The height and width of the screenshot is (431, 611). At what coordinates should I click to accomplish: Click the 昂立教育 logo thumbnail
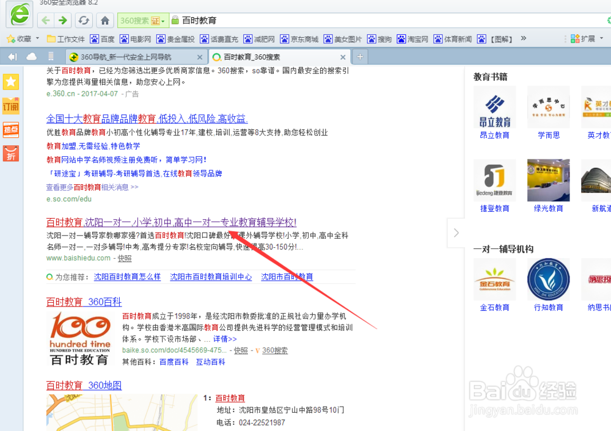click(494, 107)
